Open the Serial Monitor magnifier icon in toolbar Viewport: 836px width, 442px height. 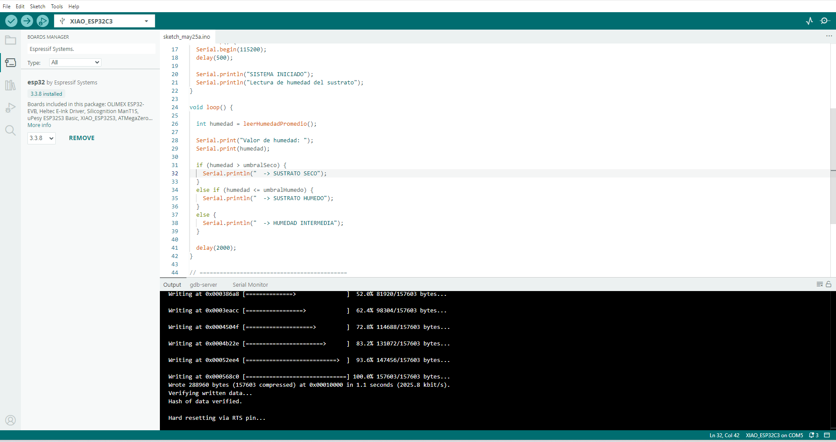[825, 21]
